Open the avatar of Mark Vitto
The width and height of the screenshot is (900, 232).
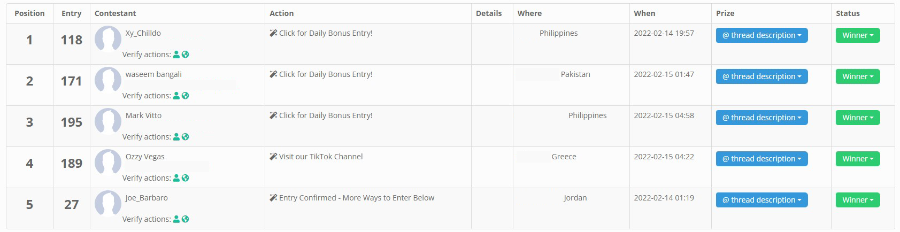[x=108, y=121]
